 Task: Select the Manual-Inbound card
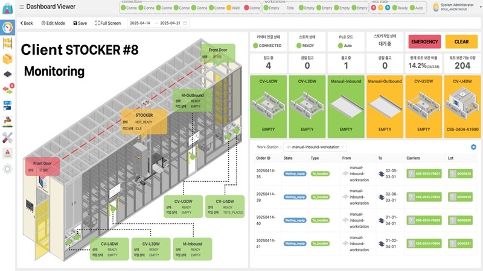click(x=346, y=107)
